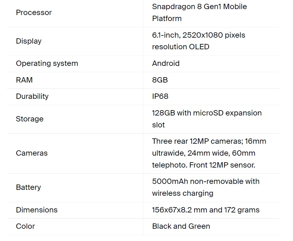Click the Processor row label
This screenshot has width=293, height=241.
pos(34,13)
